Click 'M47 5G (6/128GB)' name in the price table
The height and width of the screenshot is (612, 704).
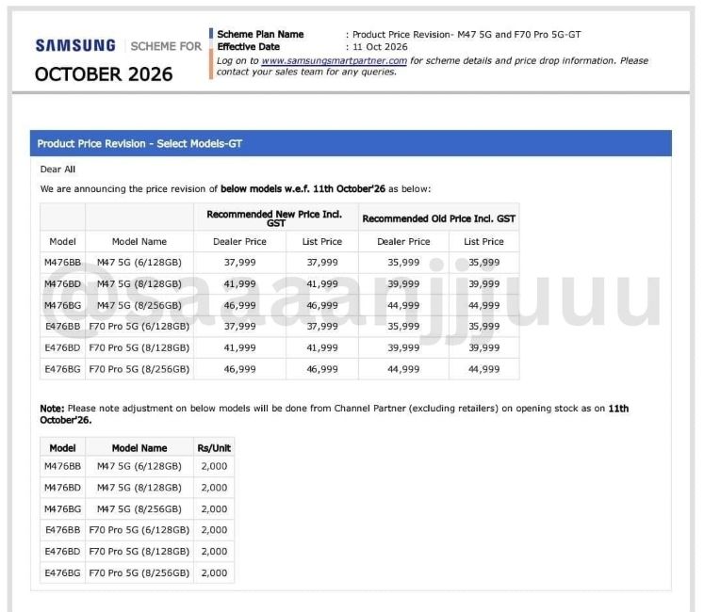(139, 263)
